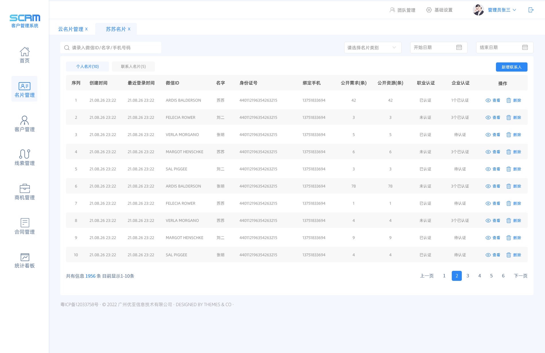Open 统计看板 chart icon in sidebar

[25, 257]
